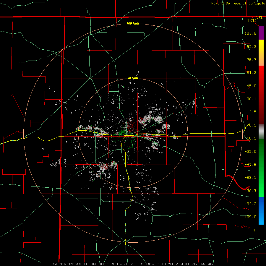Image resolution: width=266 pixels, height=266 pixels.
Task: Select the -0.9 legend value
Action: click(252, 125)
